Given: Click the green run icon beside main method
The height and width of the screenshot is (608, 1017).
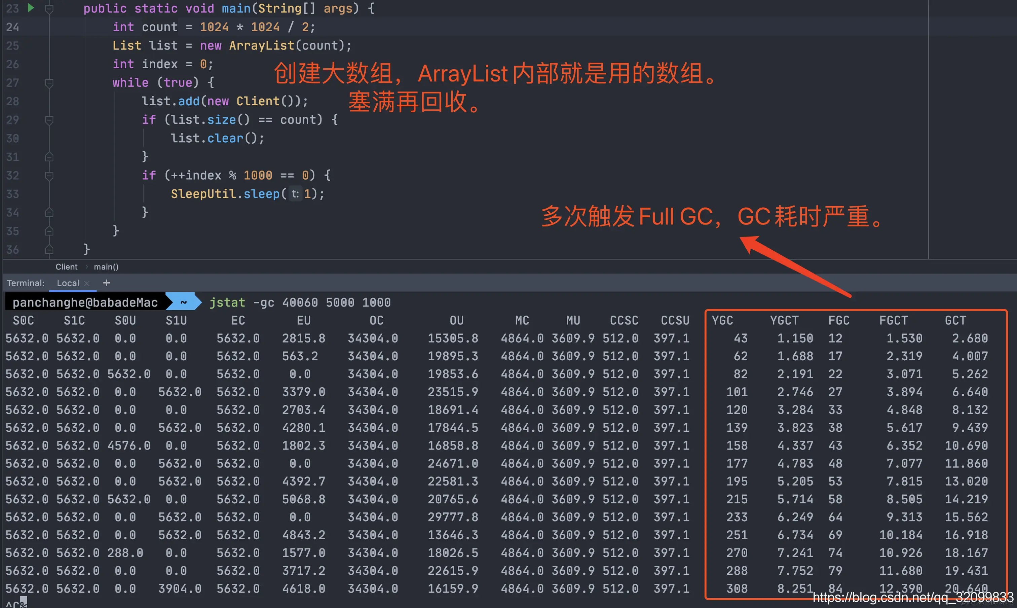Looking at the screenshot, I should [31, 8].
